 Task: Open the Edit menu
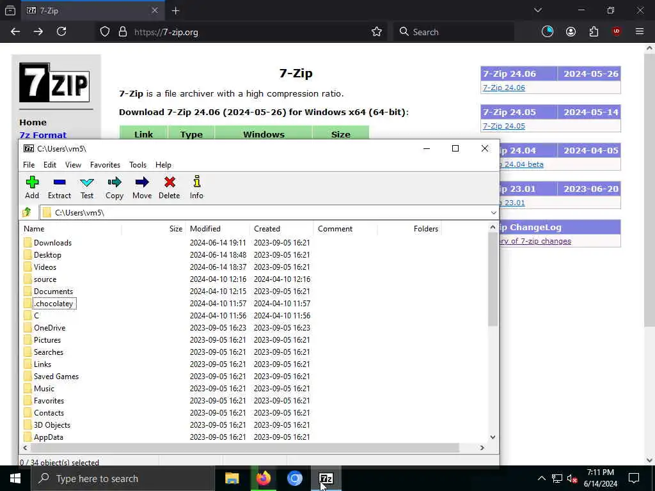tap(50, 165)
